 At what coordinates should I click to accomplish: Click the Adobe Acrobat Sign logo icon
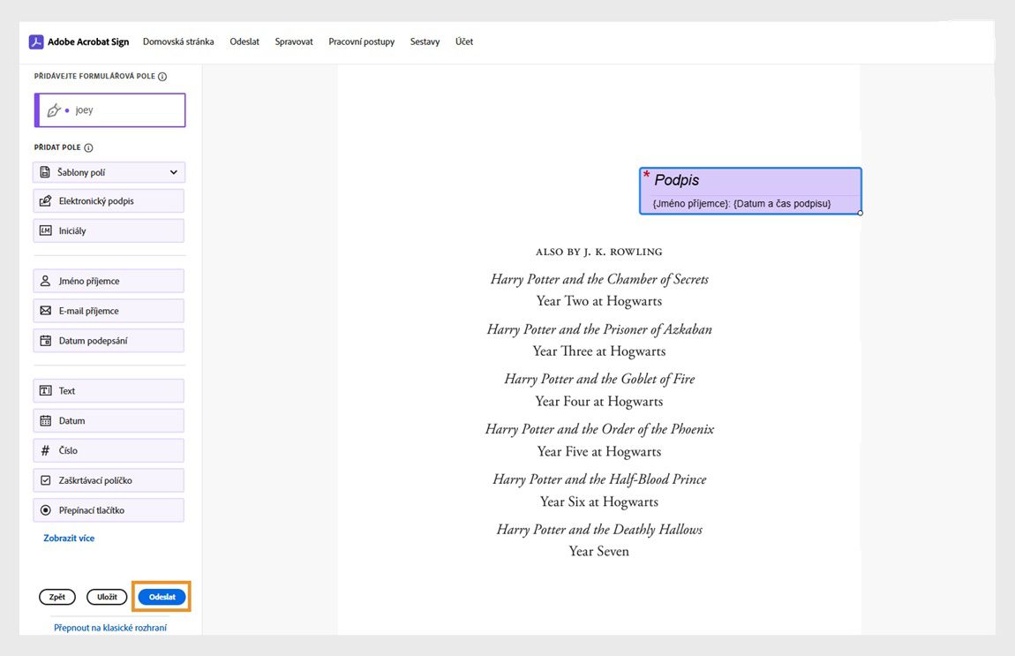pos(36,42)
